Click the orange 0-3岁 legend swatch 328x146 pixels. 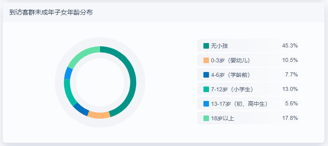tap(206, 60)
